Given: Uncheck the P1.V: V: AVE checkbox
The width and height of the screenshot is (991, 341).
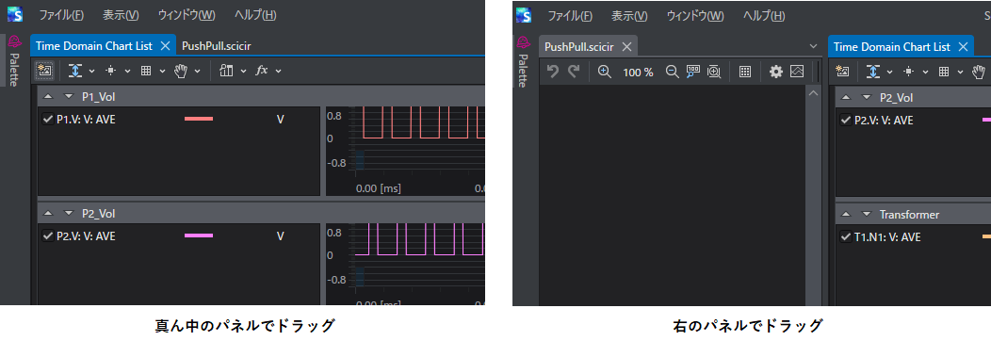Looking at the screenshot, I should [47, 119].
